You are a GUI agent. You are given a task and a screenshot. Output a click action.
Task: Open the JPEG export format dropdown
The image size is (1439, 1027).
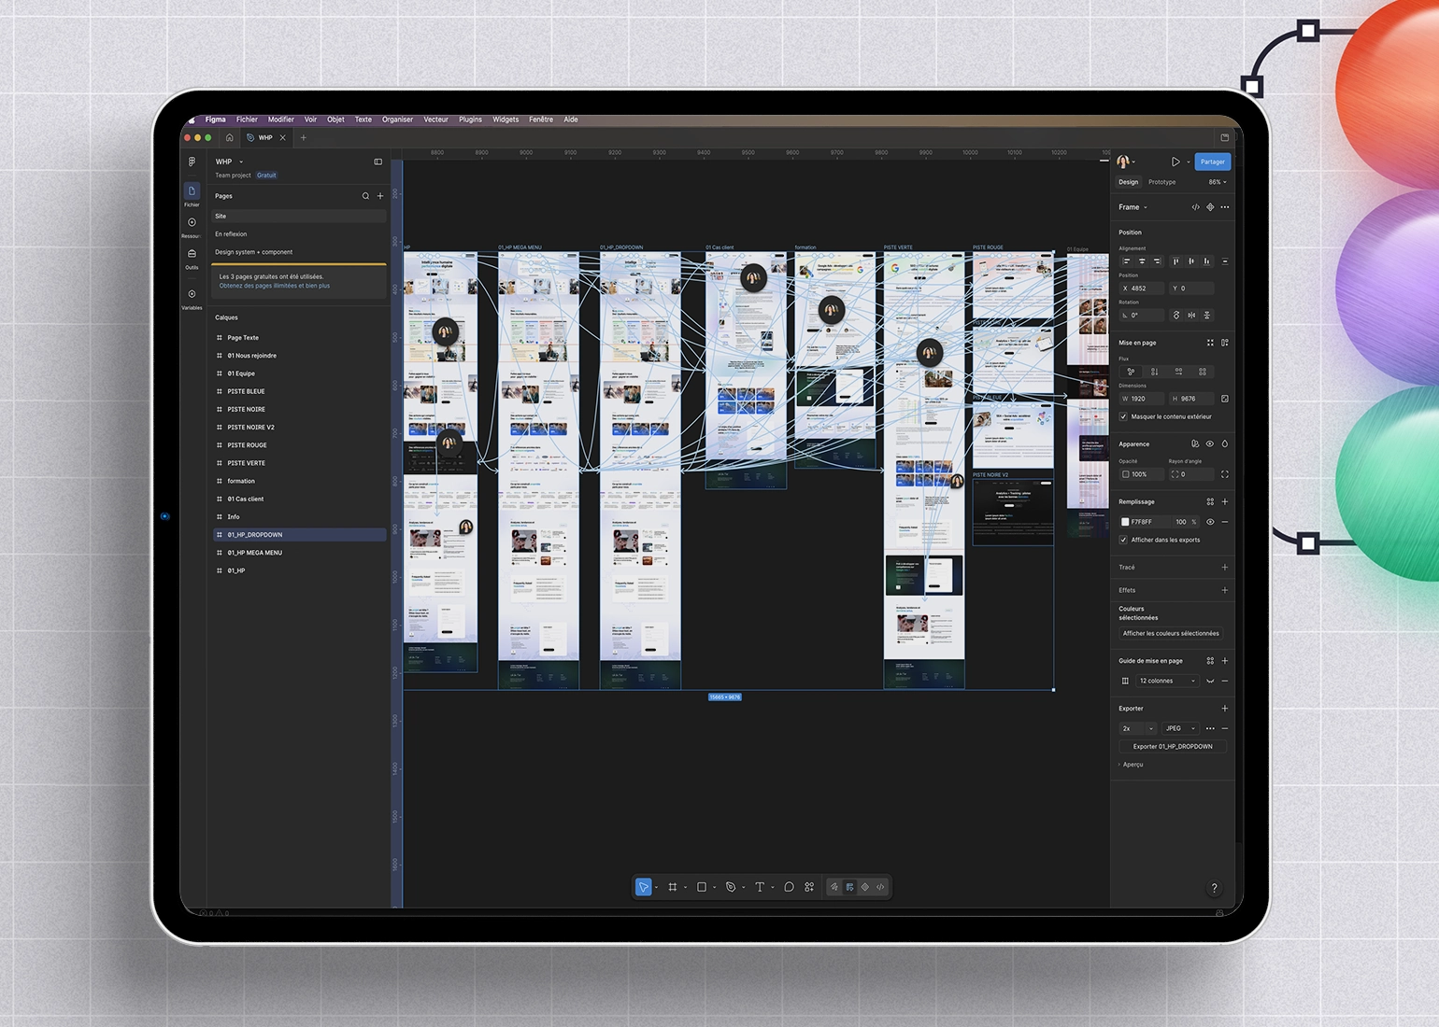[x=1181, y=728]
